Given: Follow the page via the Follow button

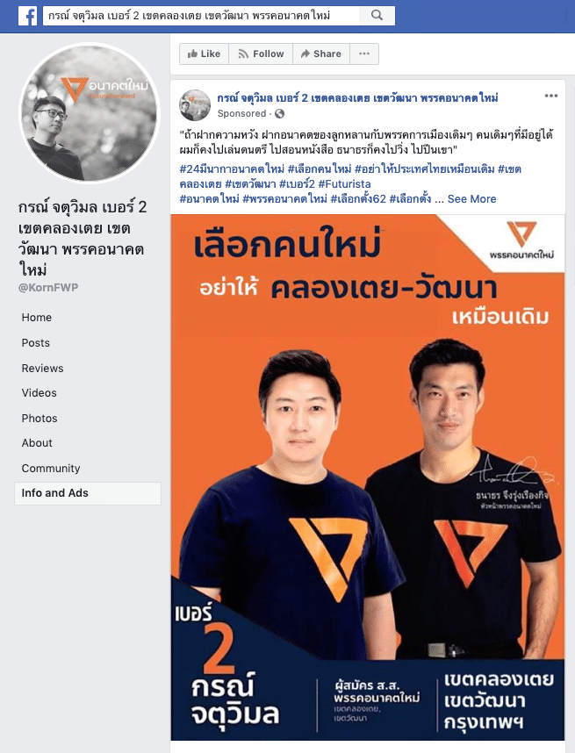Looking at the screenshot, I should point(261,54).
